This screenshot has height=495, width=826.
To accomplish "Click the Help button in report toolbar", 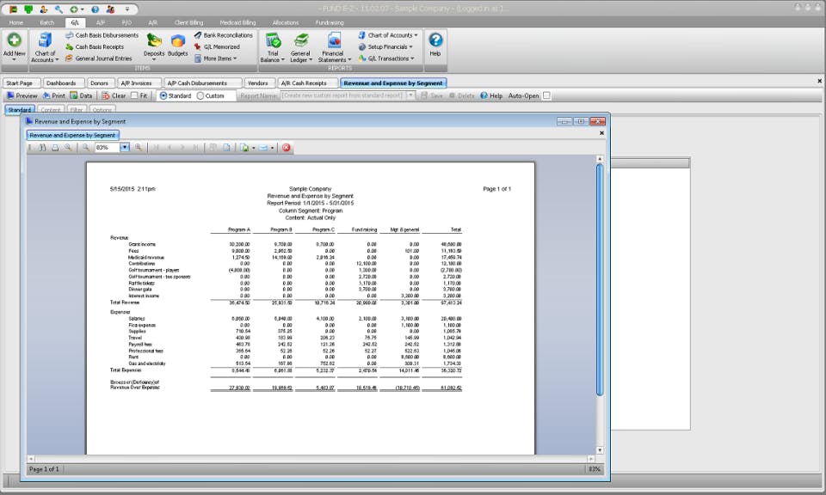I will (x=491, y=95).
